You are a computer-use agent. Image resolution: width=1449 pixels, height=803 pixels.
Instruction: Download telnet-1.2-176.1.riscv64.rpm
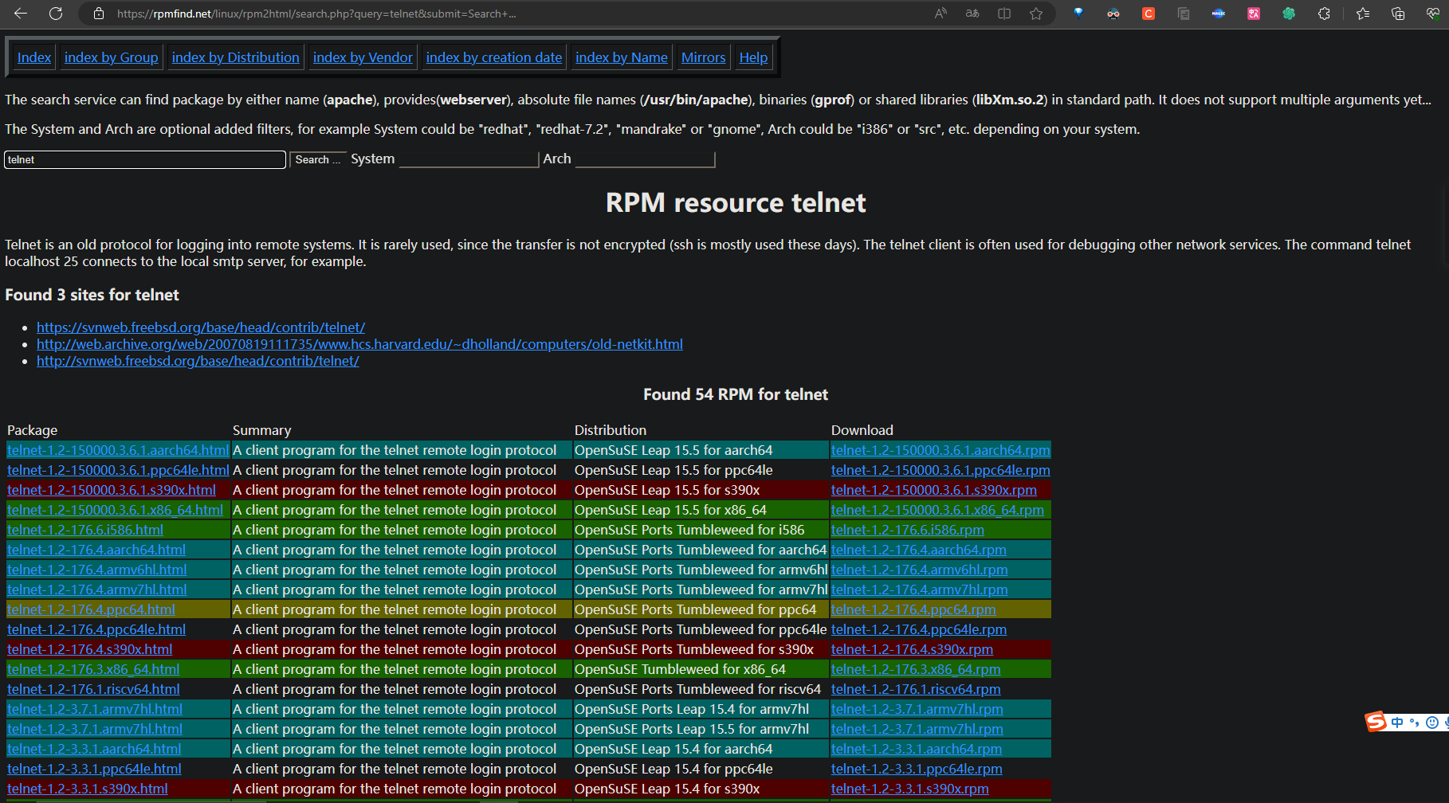click(916, 689)
